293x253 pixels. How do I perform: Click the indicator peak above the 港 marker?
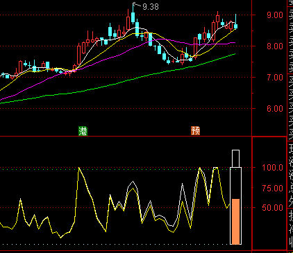click(78, 168)
